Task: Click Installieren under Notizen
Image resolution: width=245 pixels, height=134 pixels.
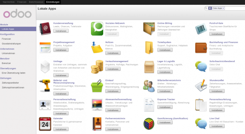Action: (x=113, y=53)
